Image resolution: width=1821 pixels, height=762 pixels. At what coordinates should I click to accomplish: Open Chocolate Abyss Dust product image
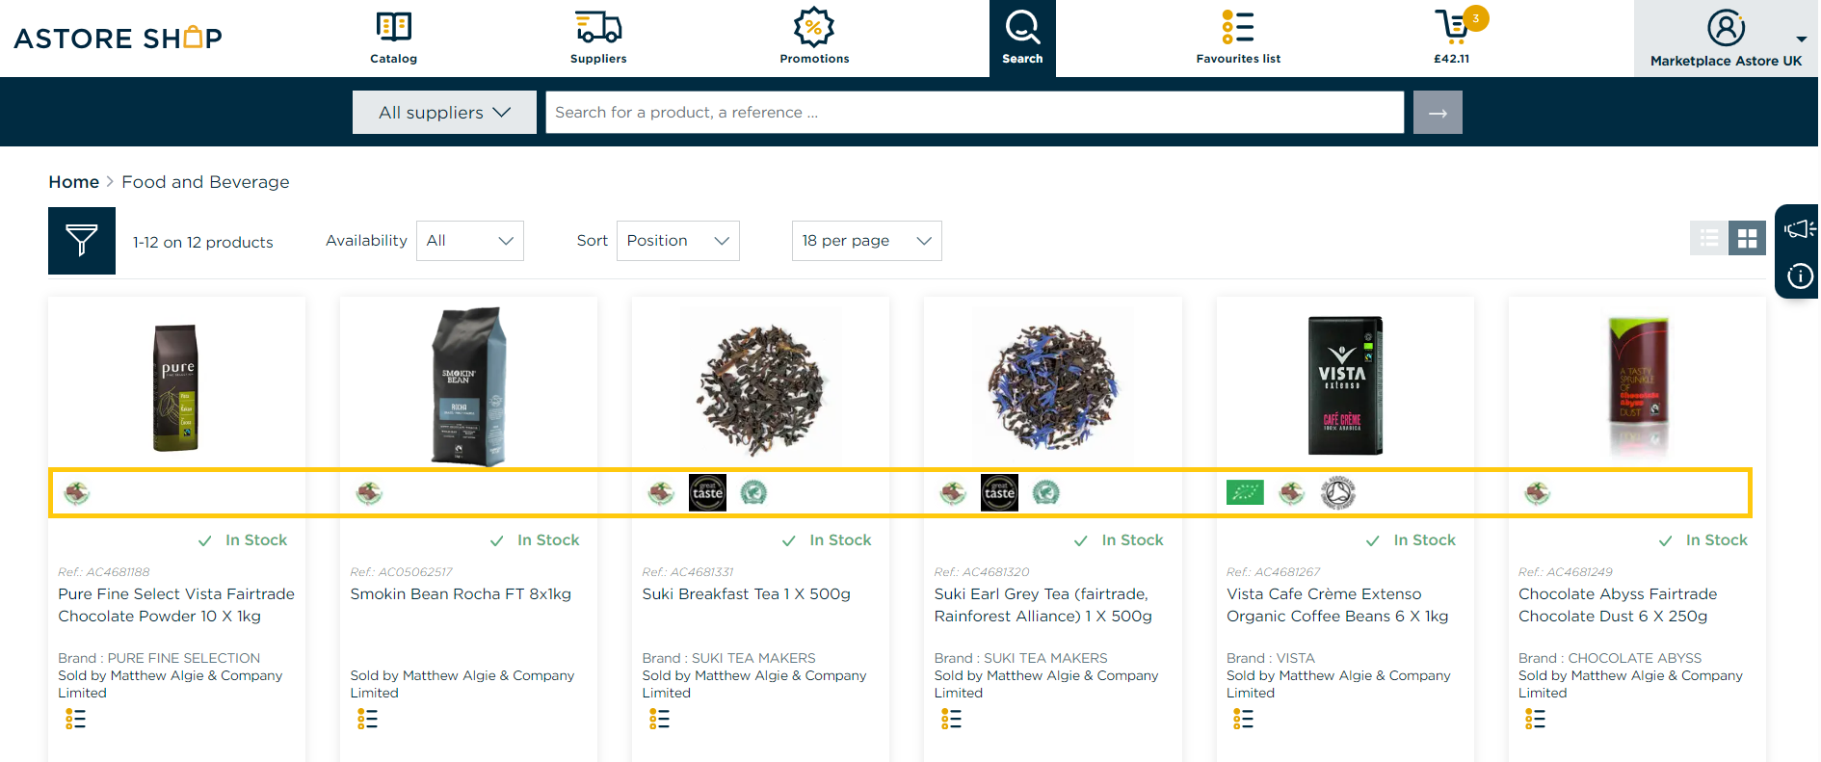1638,385
